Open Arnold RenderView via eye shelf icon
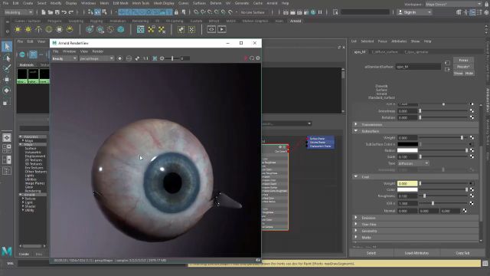The width and height of the screenshot is (490, 276). pos(211,29)
